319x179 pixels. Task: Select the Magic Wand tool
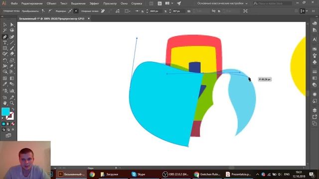coord(5,30)
